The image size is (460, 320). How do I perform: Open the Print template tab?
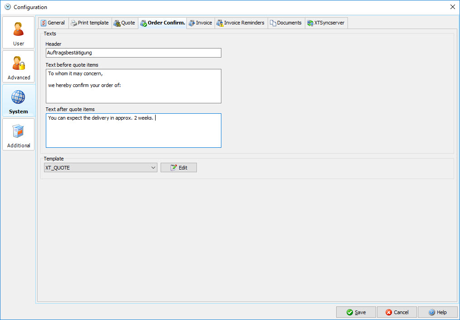90,23
